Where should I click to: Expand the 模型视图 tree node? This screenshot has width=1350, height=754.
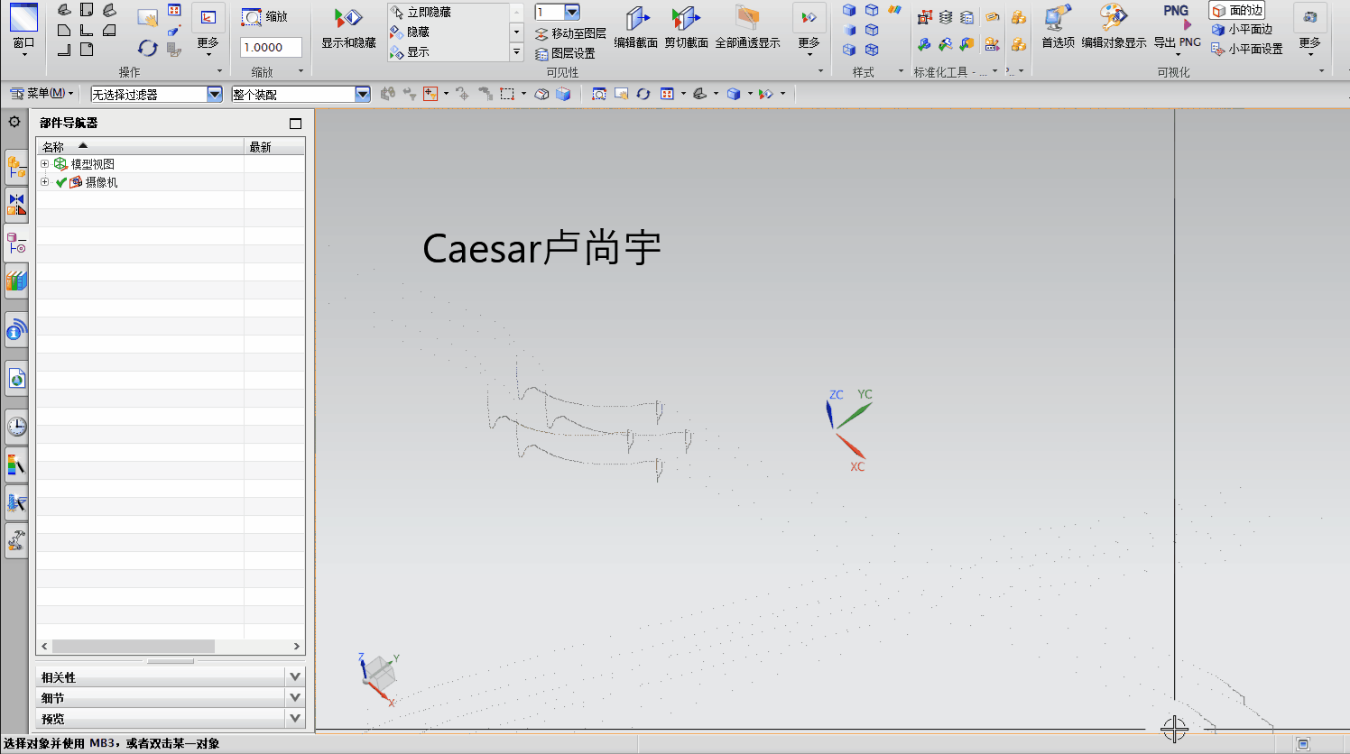click(x=44, y=164)
